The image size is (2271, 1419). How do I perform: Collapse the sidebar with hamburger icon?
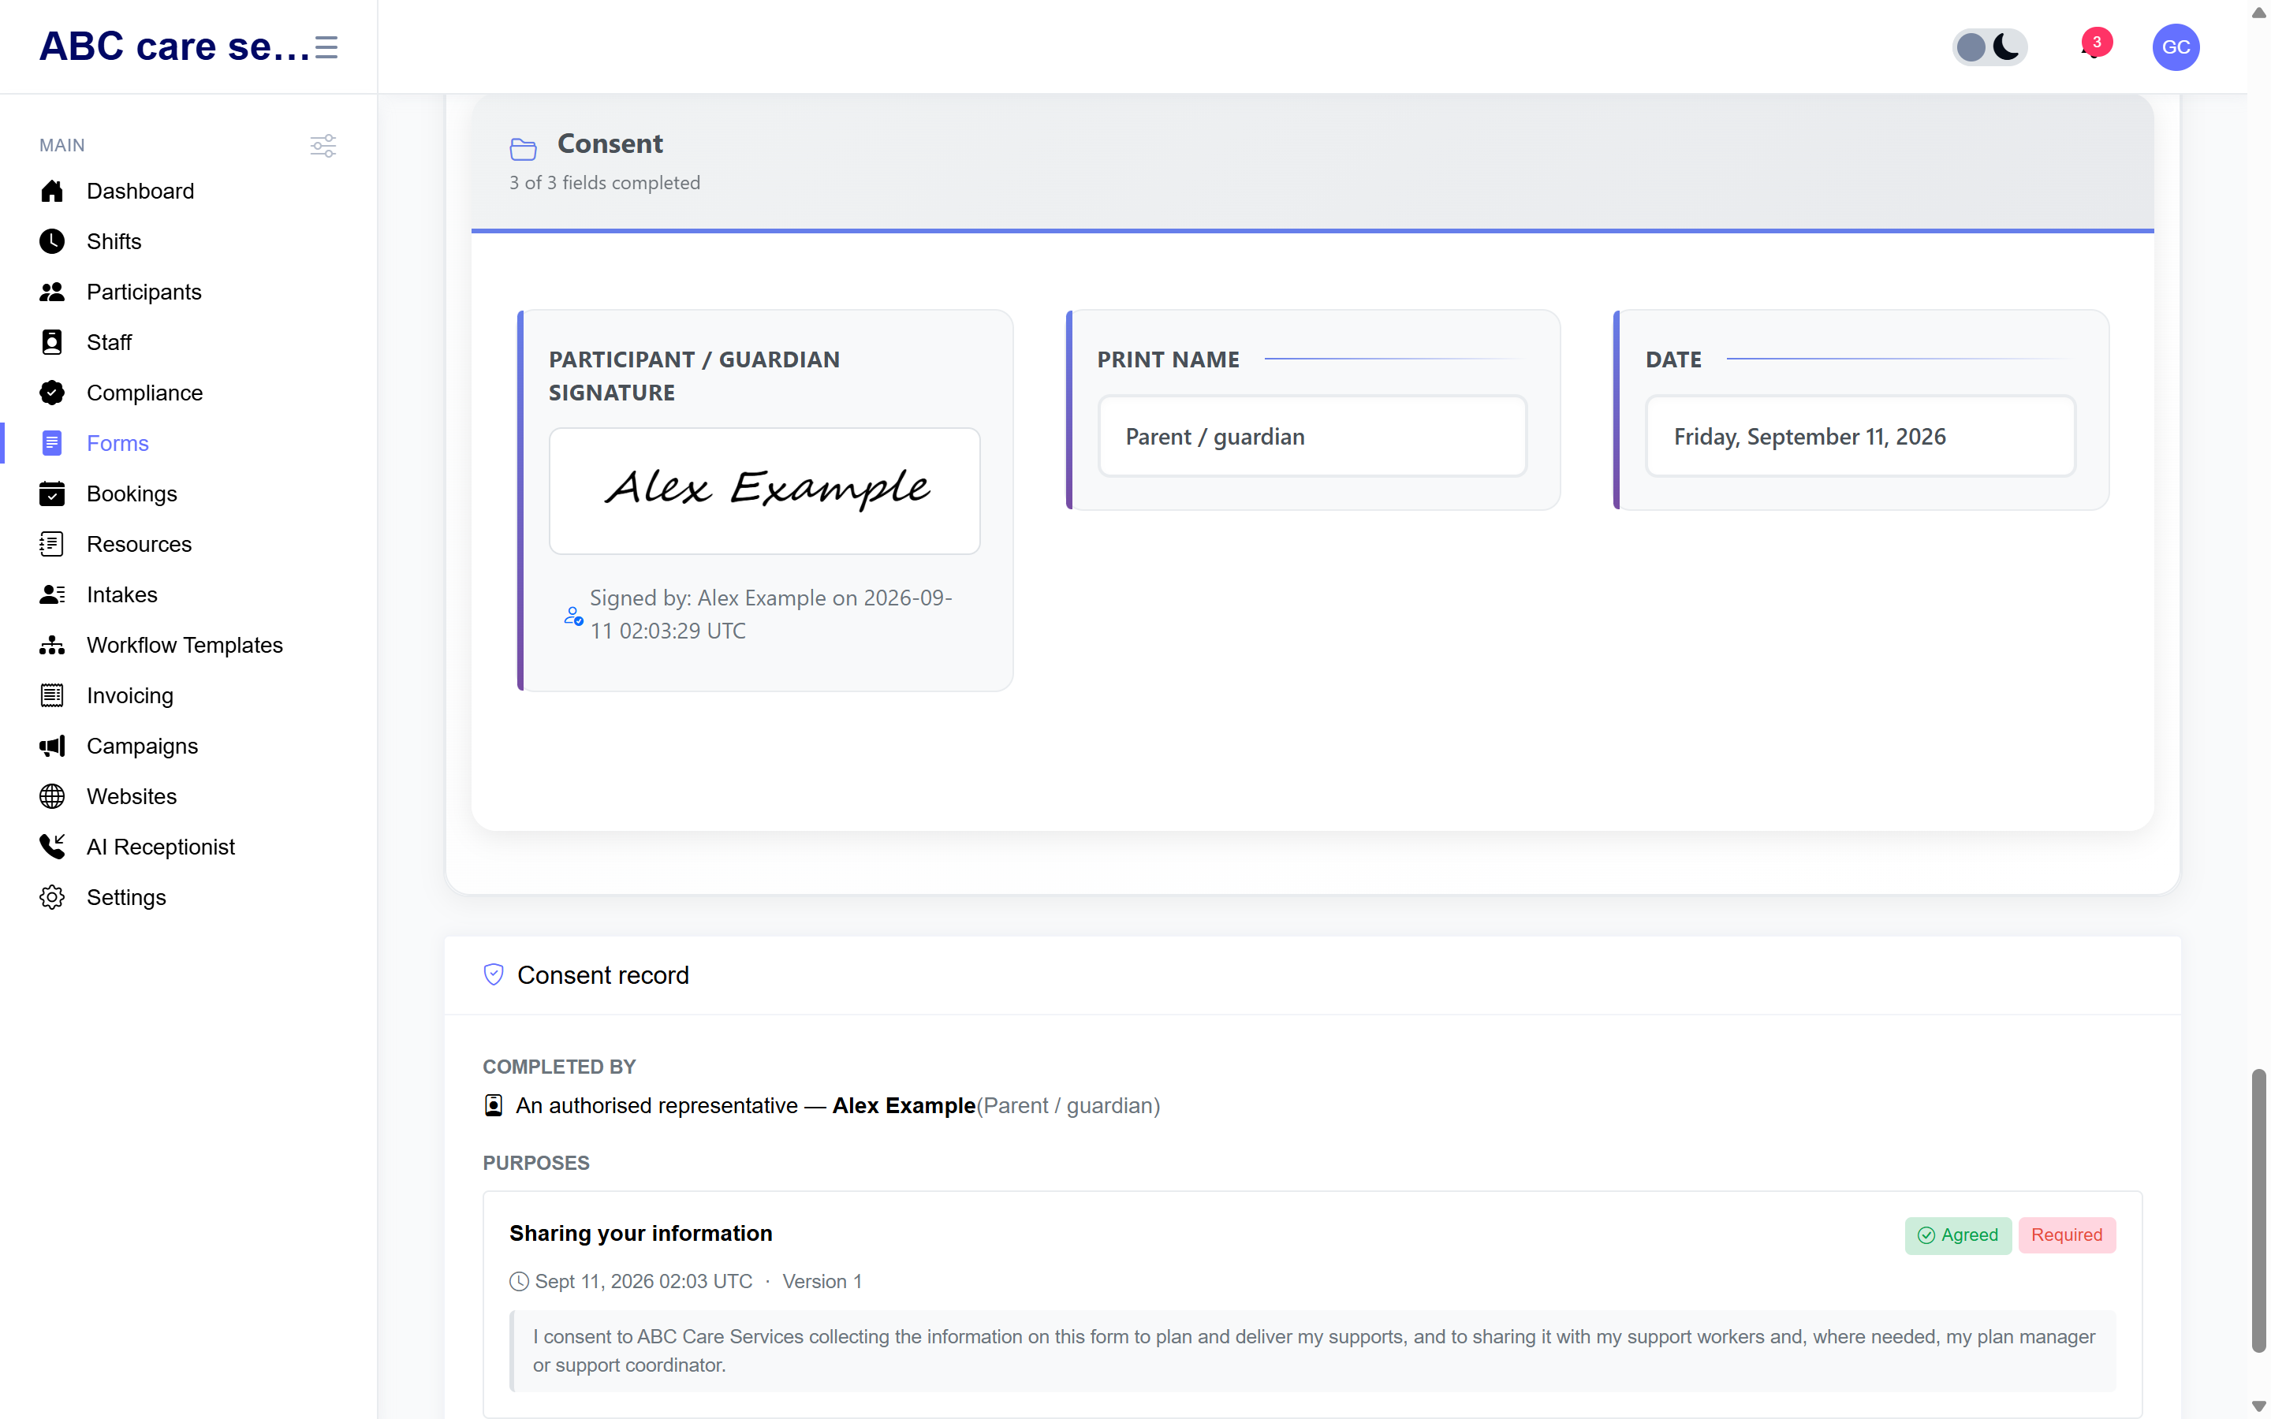click(x=326, y=47)
